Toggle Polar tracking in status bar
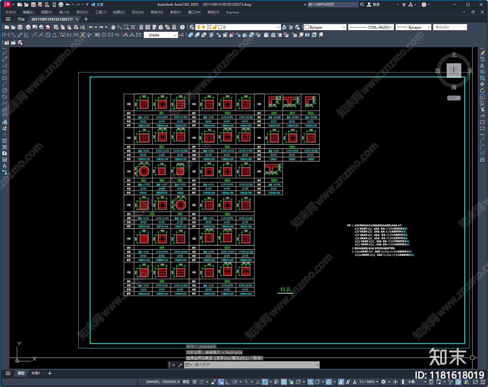Viewport: 488px width, 387px height. click(x=235, y=382)
